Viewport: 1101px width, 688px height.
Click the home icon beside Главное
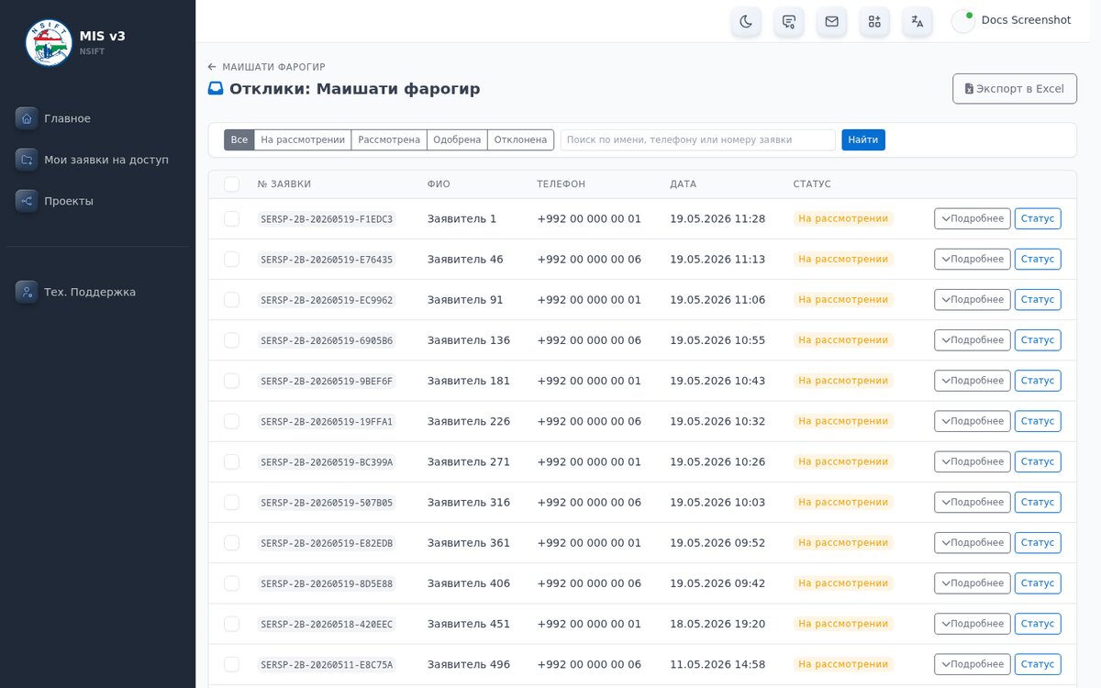[27, 118]
